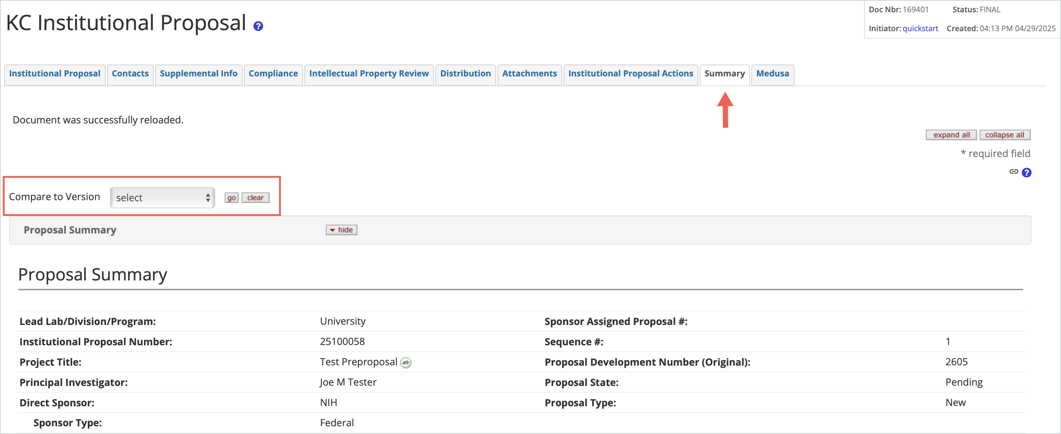
Task: Click the go button for version comparison
Action: [x=231, y=197]
